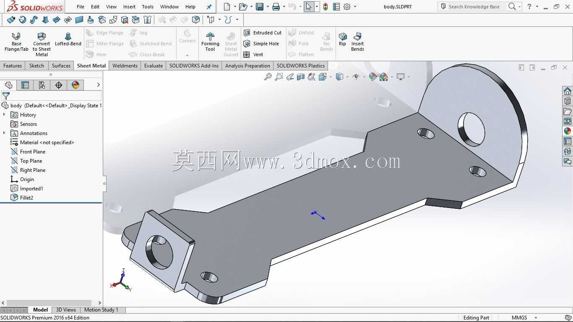Image resolution: width=573 pixels, height=322 pixels.
Task: Select Front Plane in the tree
Action: pos(33,151)
